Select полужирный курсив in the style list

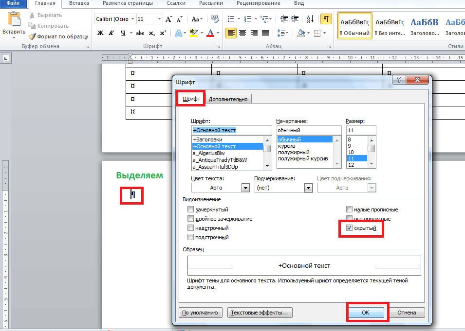pos(303,158)
